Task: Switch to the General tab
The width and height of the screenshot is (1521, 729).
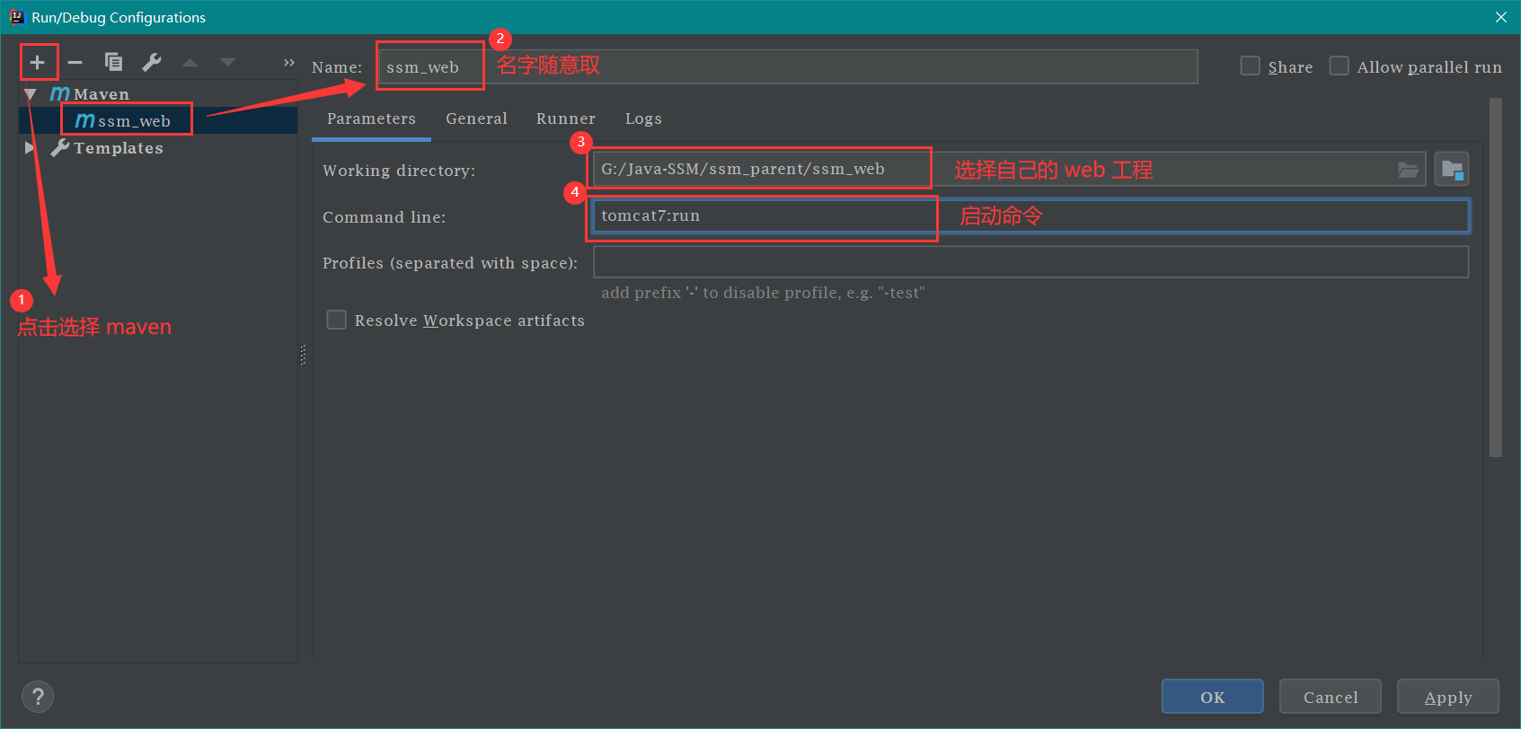Action: pyautogui.click(x=476, y=119)
